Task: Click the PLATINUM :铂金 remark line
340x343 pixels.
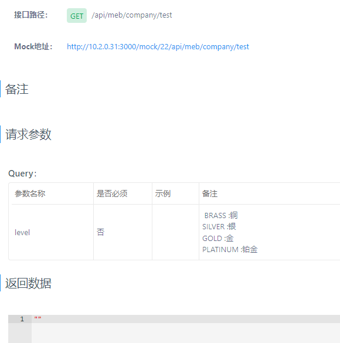Action: [230, 249]
